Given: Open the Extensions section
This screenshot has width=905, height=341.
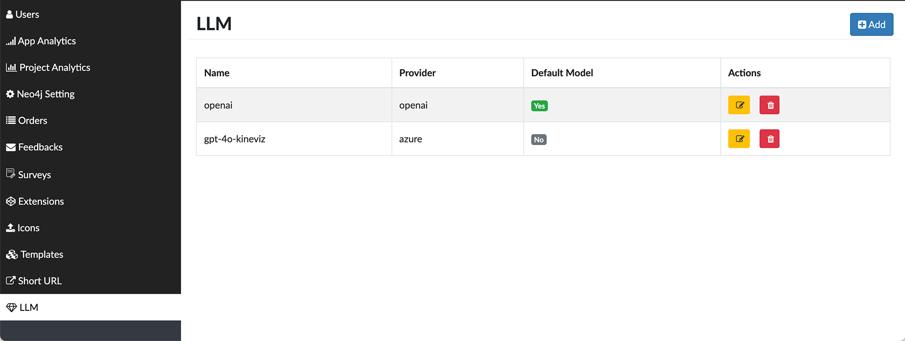Looking at the screenshot, I should click(x=41, y=202).
